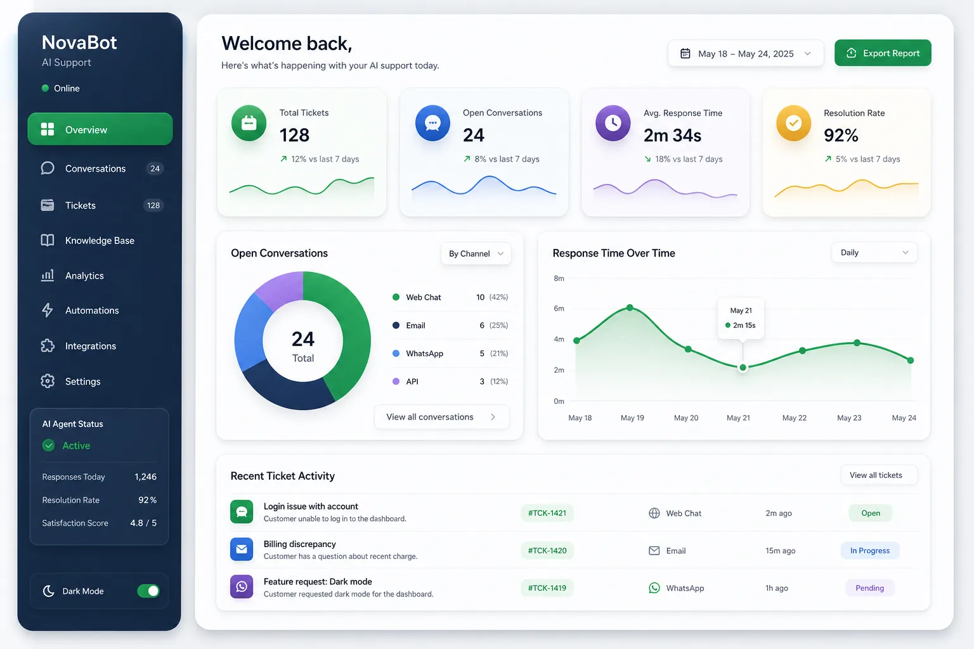Click the lightning bolt Automations icon
Screen dimensions: 974x649
coord(48,310)
